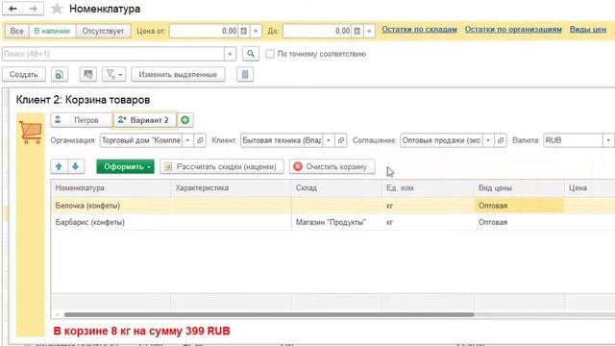Filter by 'В наличии' toggle
Image resolution: width=615 pixels, height=346 pixels.
click(x=52, y=31)
